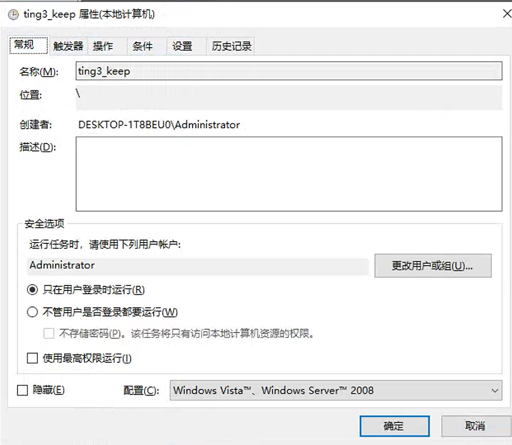Click the creator text DESKTOP-1T8BEU0\Administrator
512x445 pixels.
159,125
